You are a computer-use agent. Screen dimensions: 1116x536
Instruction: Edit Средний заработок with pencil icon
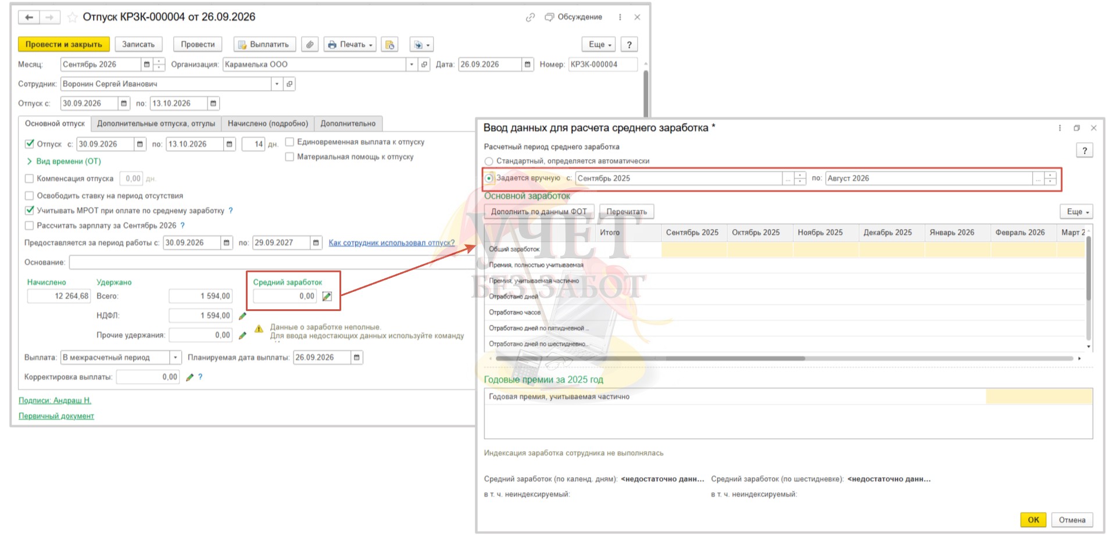[327, 296]
